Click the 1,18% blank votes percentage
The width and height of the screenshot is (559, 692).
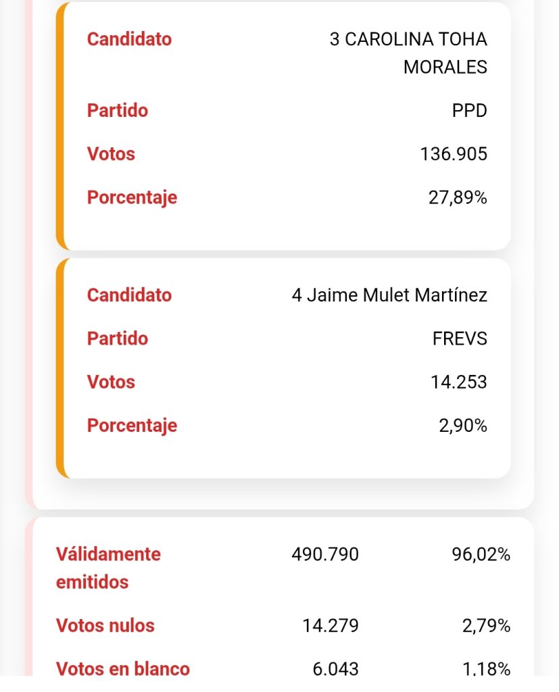(x=486, y=668)
